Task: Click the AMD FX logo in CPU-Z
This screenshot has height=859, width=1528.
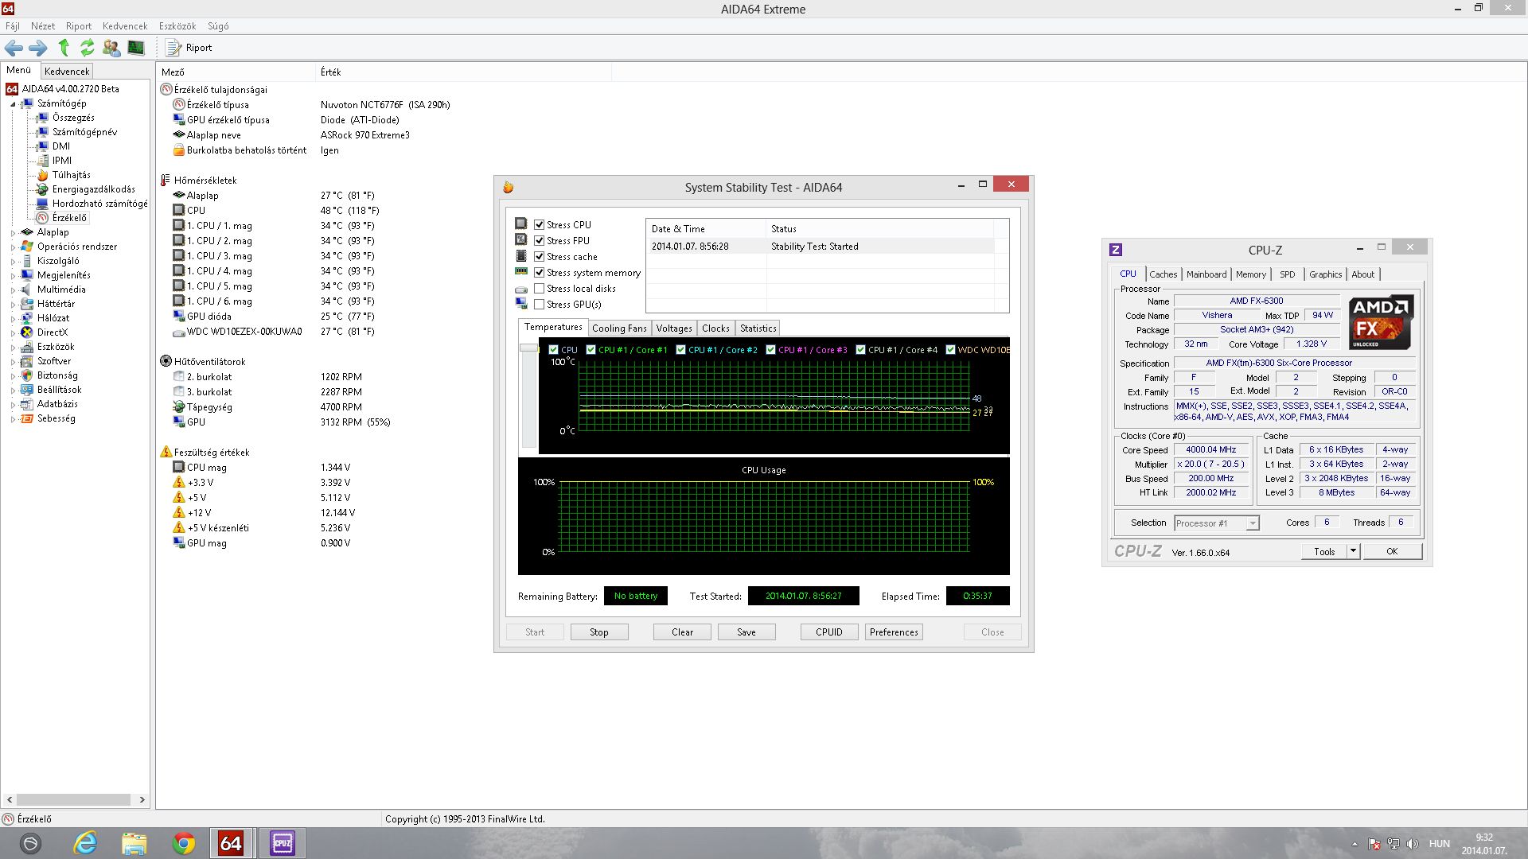Action: pyautogui.click(x=1381, y=322)
